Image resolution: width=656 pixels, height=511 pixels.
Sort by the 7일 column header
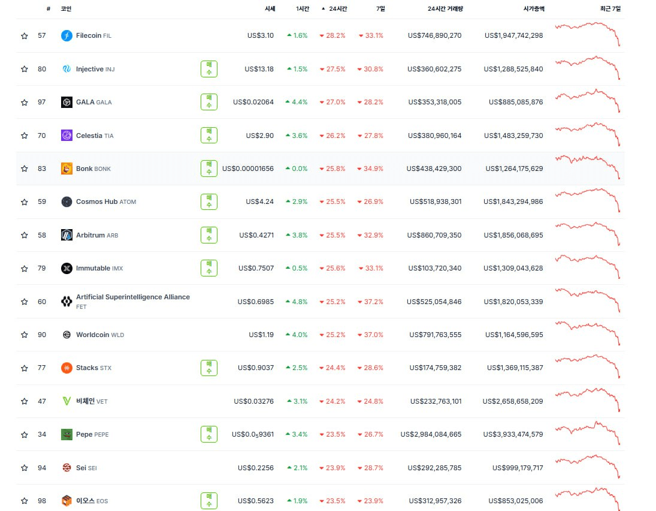point(380,9)
